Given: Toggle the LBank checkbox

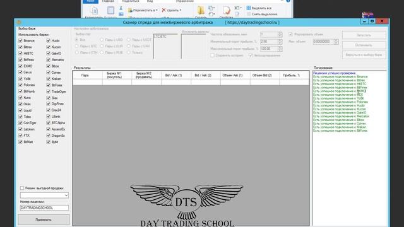Looking at the screenshot, I should coord(49,117).
